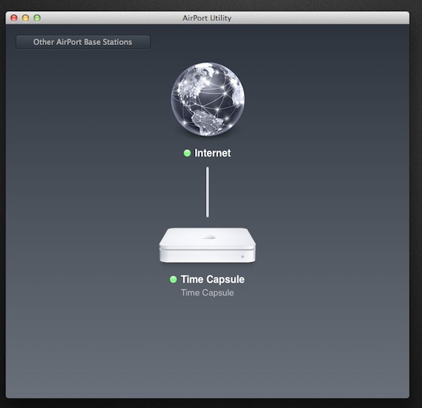Select the bold Time Capsule name label
422x408 pixels.
tap(212, 279)
